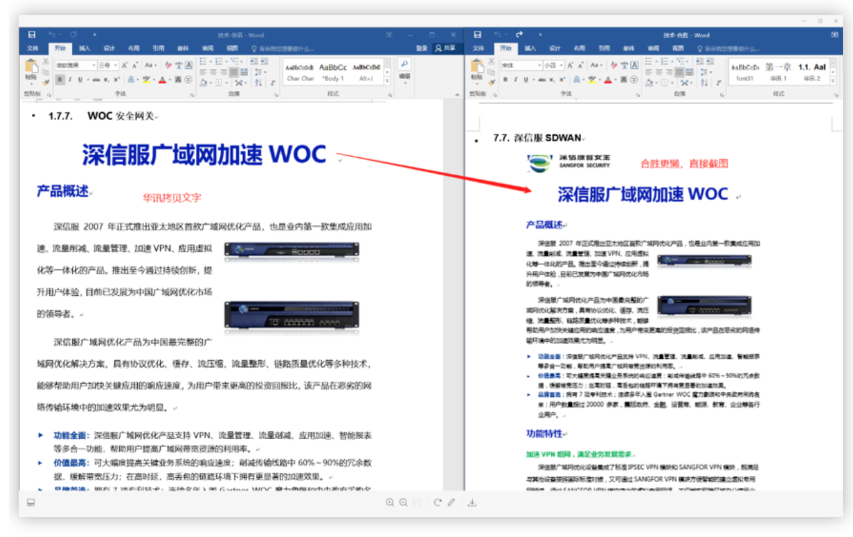Zoom out using image viewer toolbar
Screen dimensions: 853x537
pos(403,503)
